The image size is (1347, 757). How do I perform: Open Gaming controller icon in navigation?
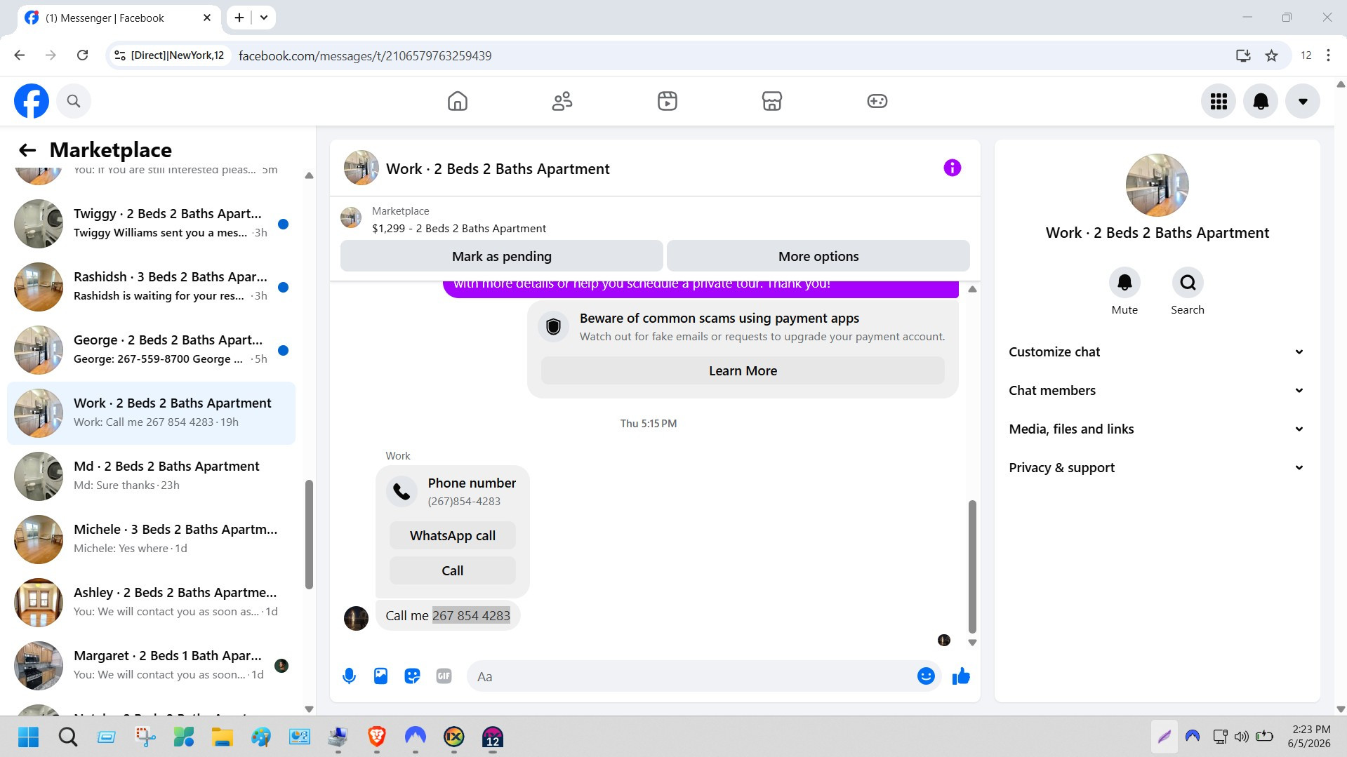point(877,101)
